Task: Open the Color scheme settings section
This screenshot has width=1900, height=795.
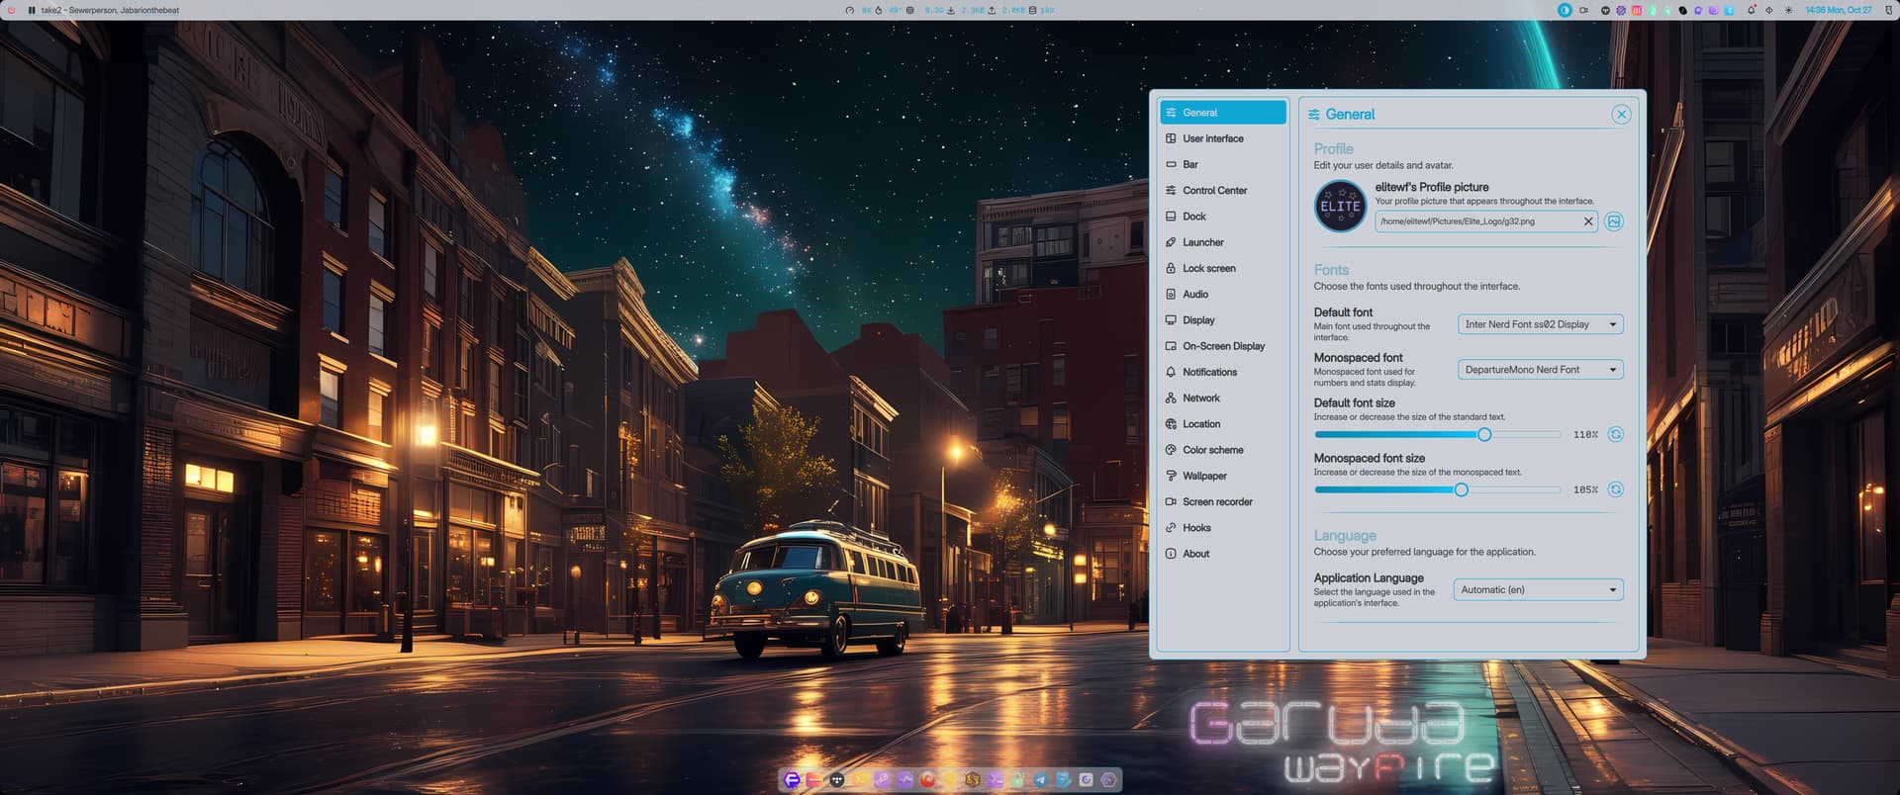Action: pyautogui.click(x=1212, y=450)
